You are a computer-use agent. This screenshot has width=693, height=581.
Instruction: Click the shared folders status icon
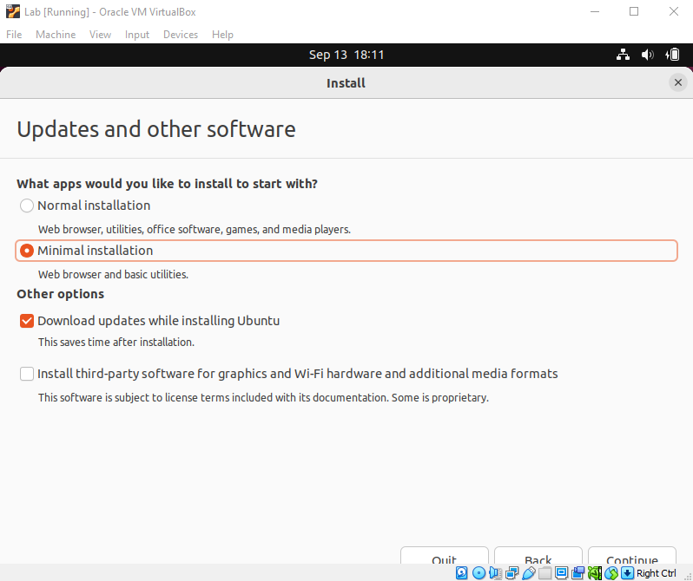[x=545, y=573]
